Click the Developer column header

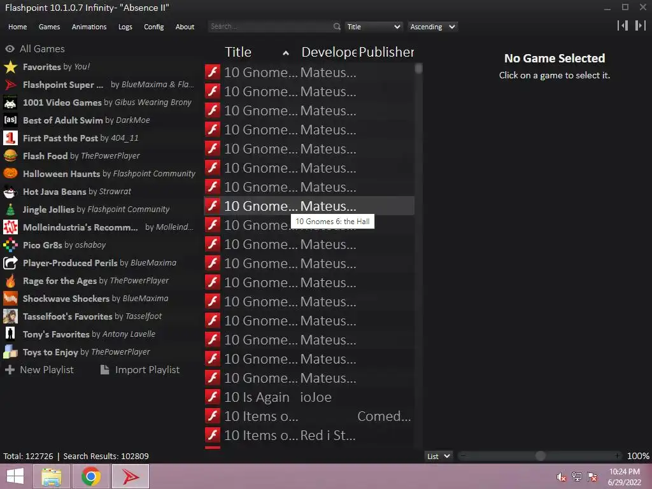click(x=329, y=52)
